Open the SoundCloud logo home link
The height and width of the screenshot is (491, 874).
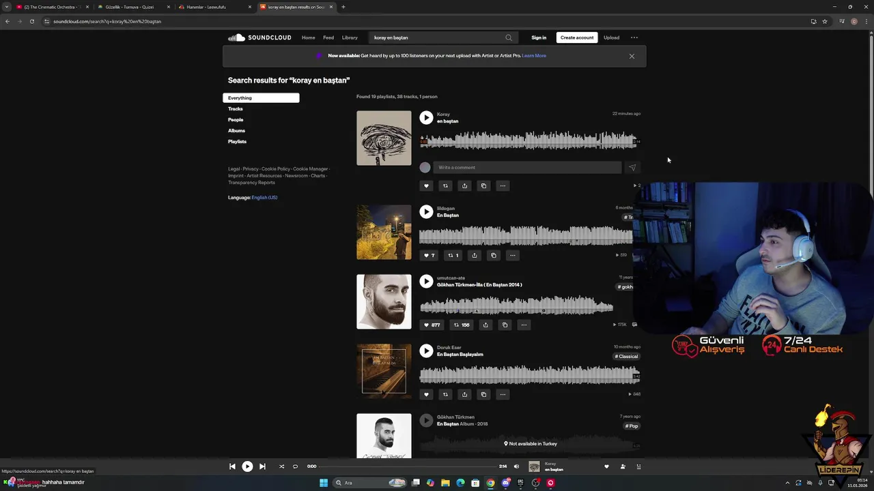click(x=259, y=38)
